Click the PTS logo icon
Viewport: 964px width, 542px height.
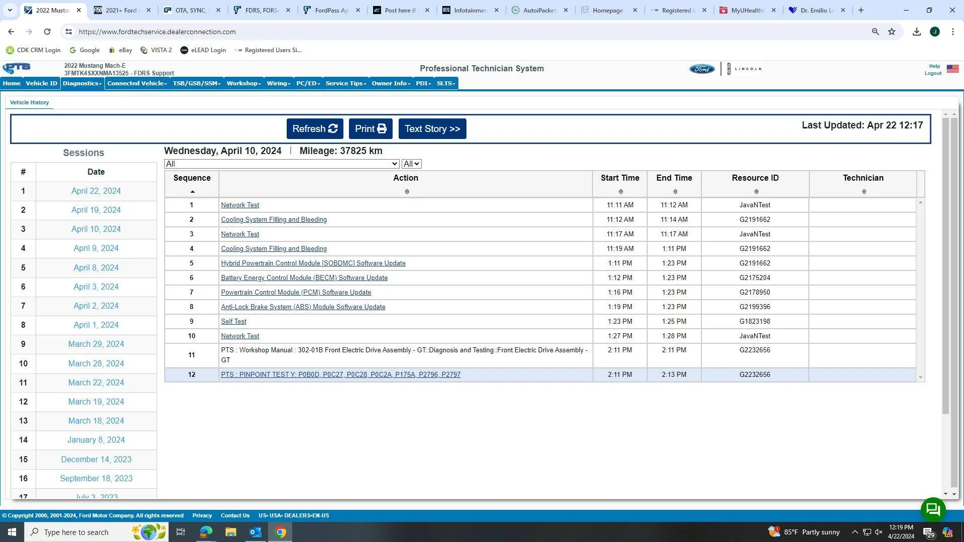17,69
